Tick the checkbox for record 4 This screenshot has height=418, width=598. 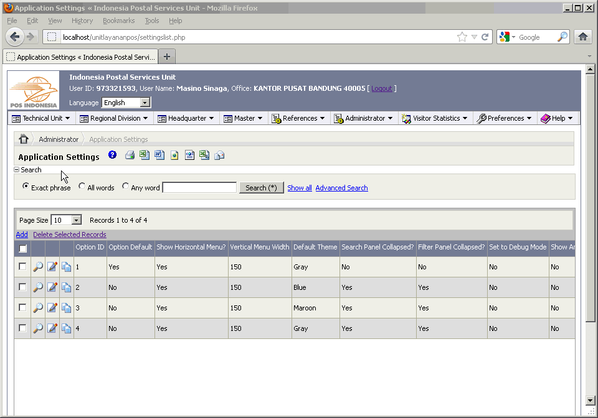23,328
